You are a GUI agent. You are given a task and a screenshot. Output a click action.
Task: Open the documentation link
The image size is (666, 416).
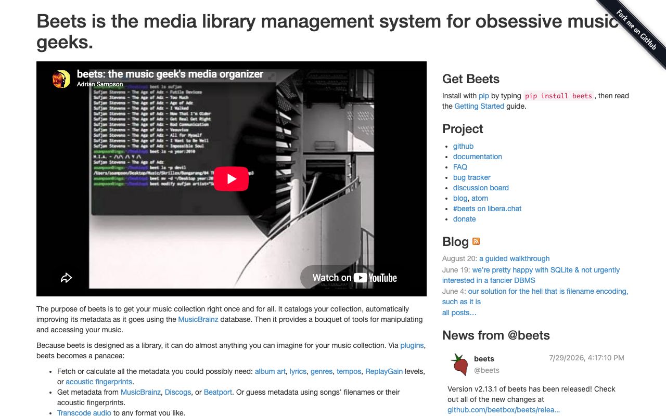[x=478, y=157]
